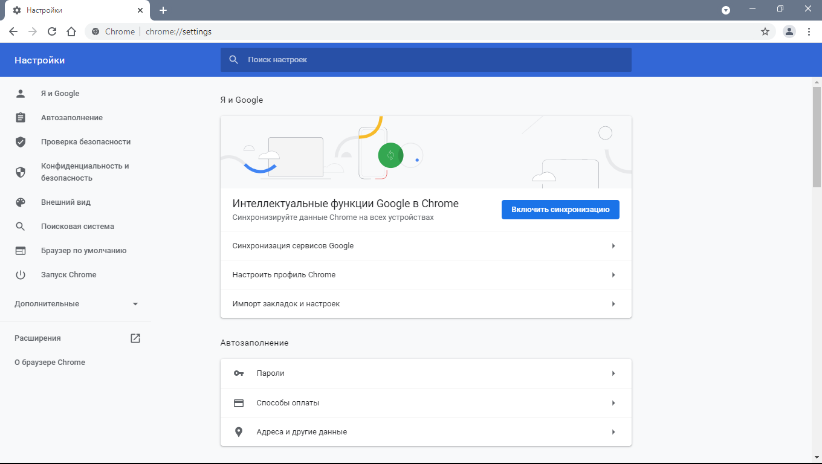
Task: Open the home page icon
Action: pyautogui.click(x=71, y=31)
